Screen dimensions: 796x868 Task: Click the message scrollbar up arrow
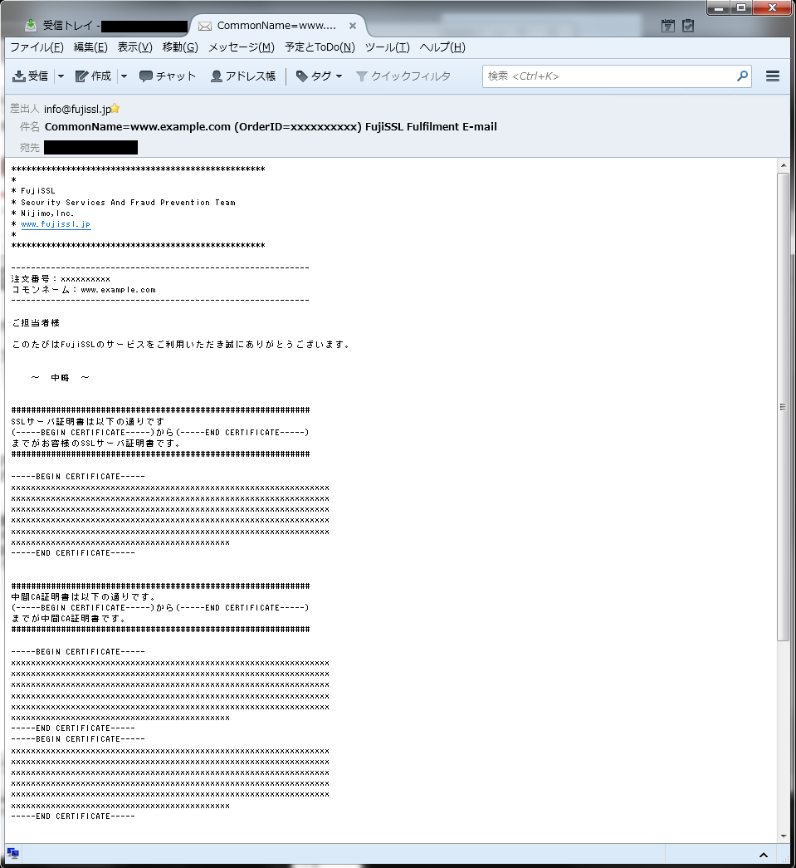pos(784,165)
